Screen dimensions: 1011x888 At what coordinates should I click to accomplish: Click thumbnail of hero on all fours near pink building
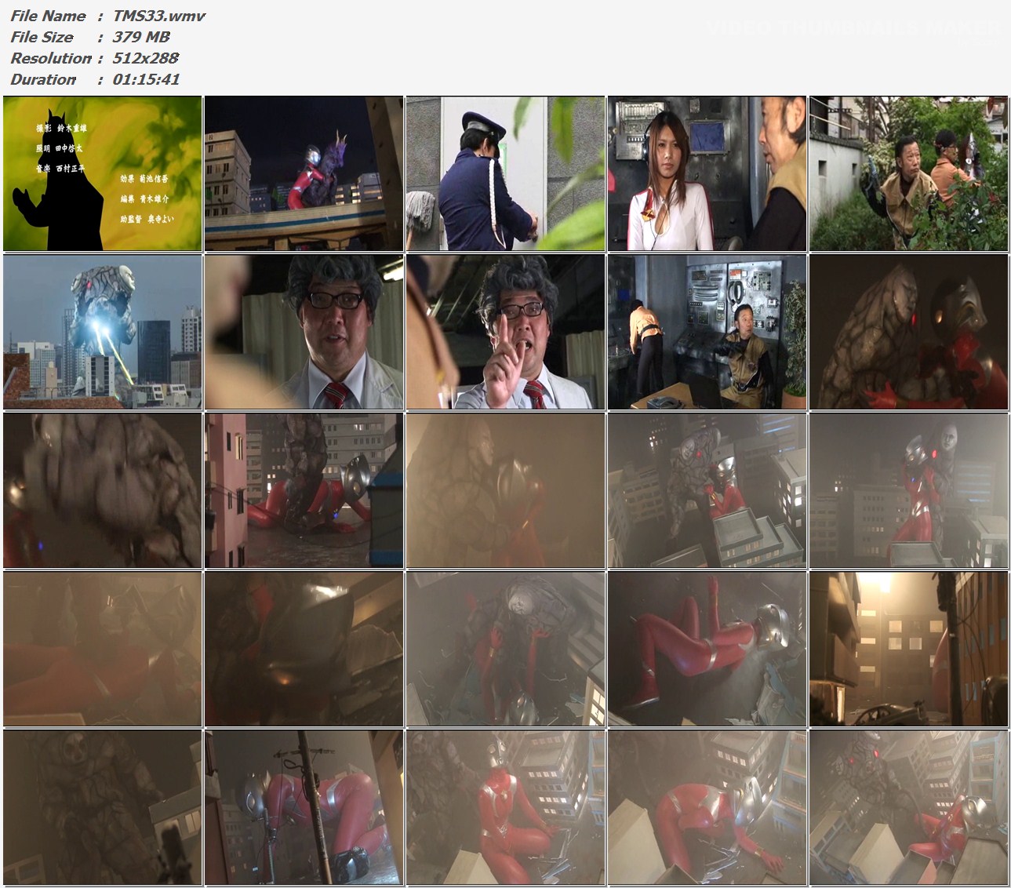pyautogui.click(x=304, y=490)
